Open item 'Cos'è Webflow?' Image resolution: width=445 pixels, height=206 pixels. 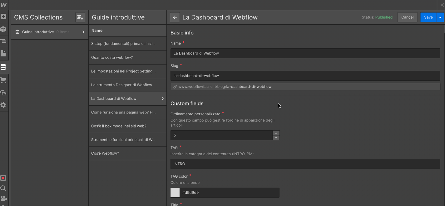[127, 153]
